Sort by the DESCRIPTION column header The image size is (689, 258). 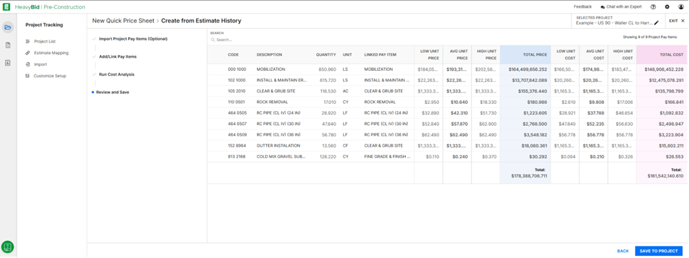tap(269, 55)
